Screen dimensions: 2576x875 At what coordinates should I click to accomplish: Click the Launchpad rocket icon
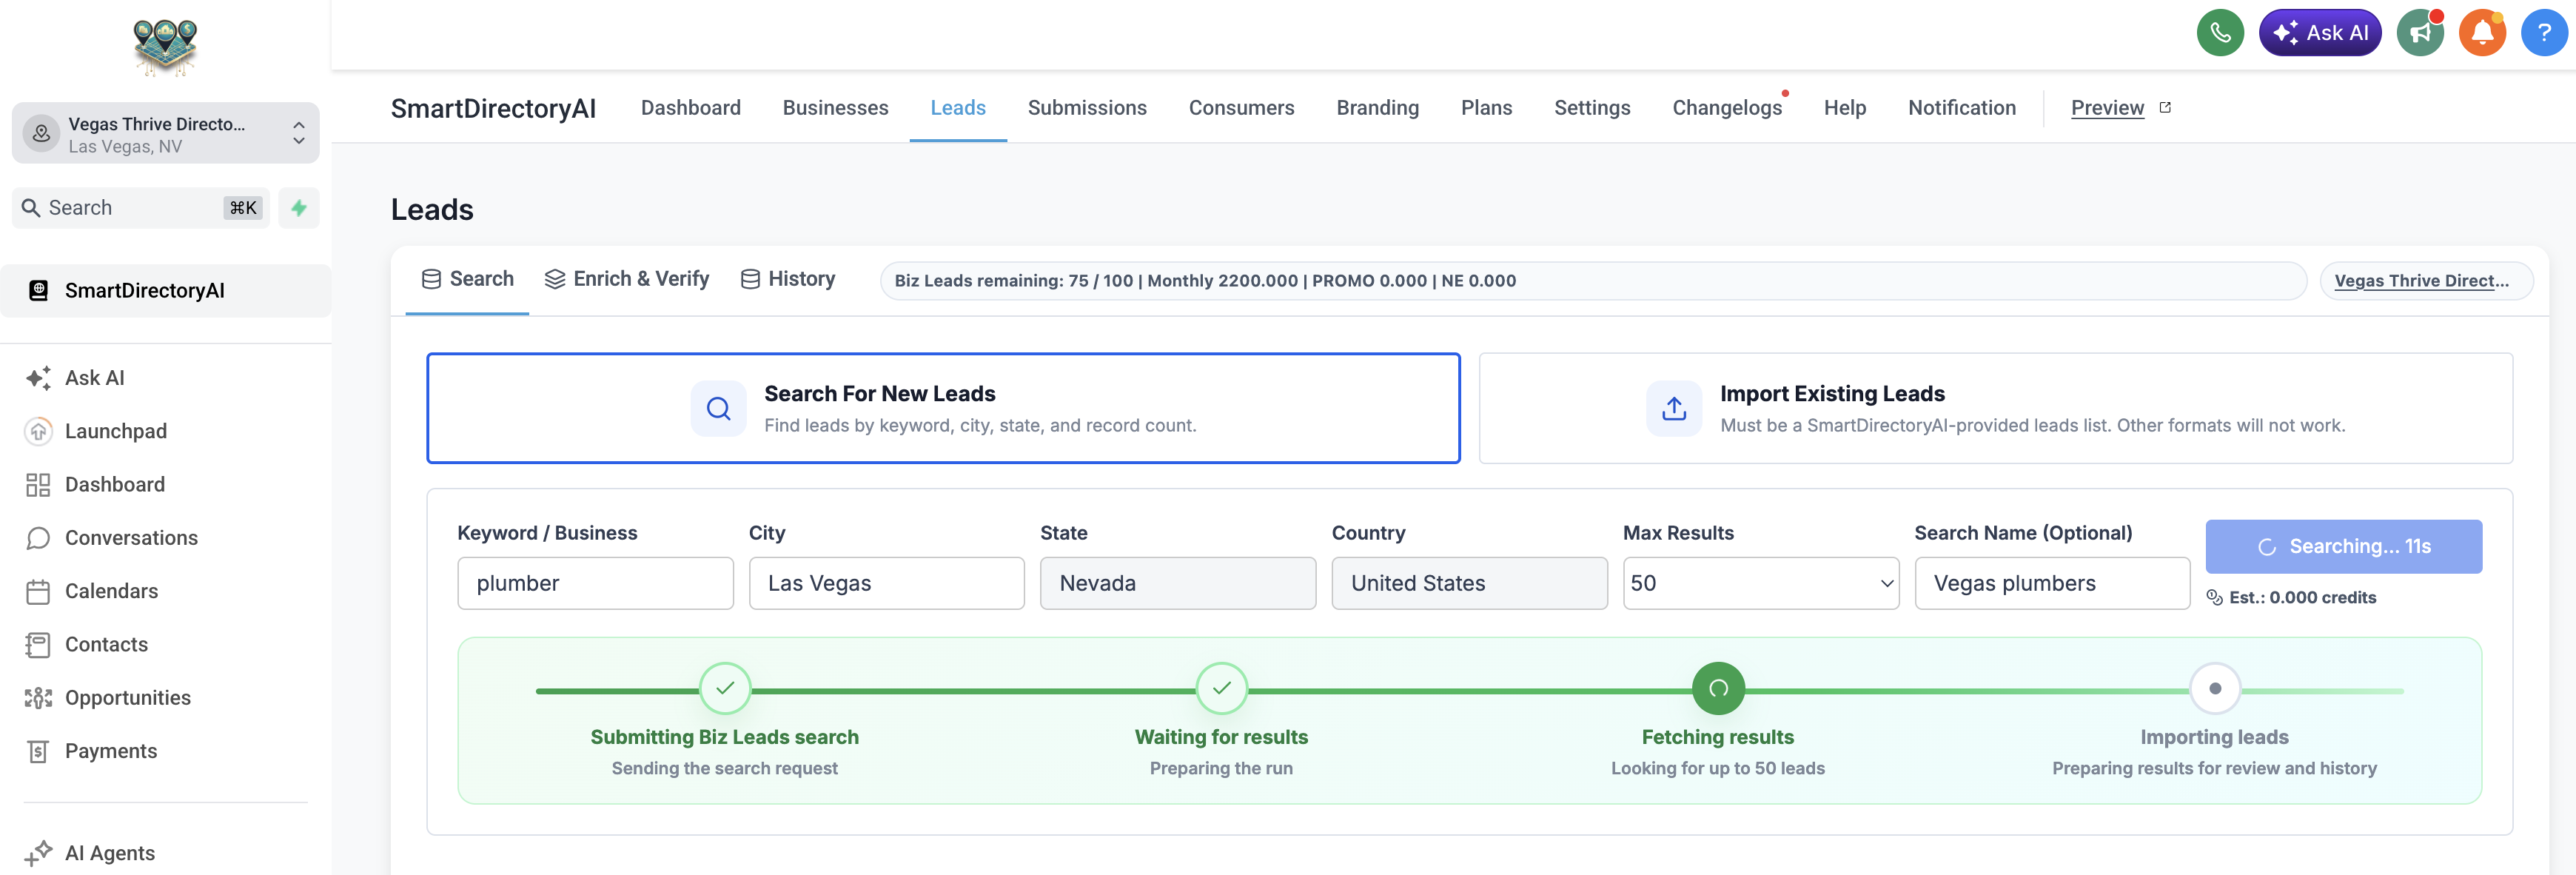point(38,431)
